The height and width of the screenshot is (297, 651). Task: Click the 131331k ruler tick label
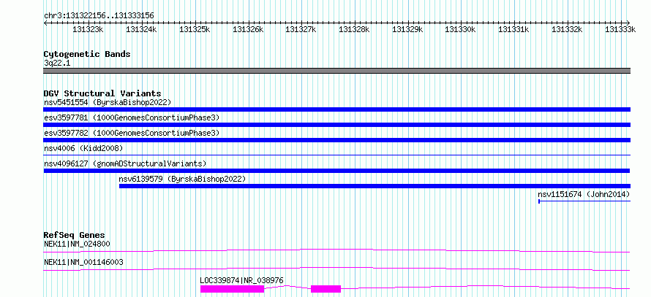point(514,29)
